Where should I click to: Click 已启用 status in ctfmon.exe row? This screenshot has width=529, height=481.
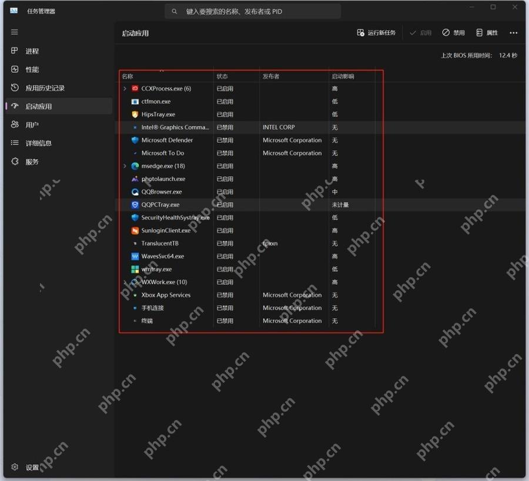(x=225, y=102)
